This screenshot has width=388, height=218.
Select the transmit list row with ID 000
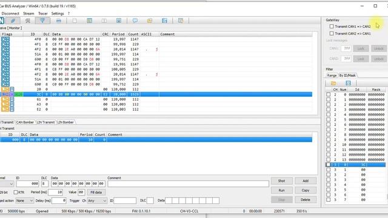coord(156,140)
